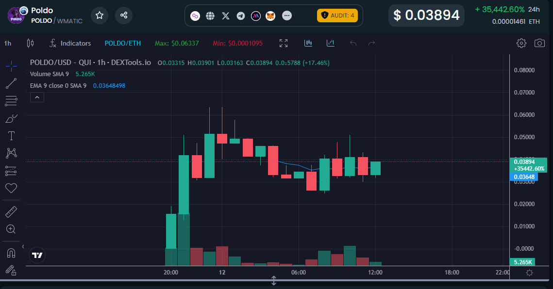Click the $ 0.03894 price display
Viewport: 553px width, 289px height.
click(x=426, y=15)
